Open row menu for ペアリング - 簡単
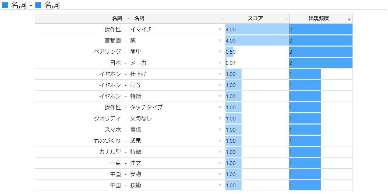This screenshot has height=194, width=388. pos(220,52)
